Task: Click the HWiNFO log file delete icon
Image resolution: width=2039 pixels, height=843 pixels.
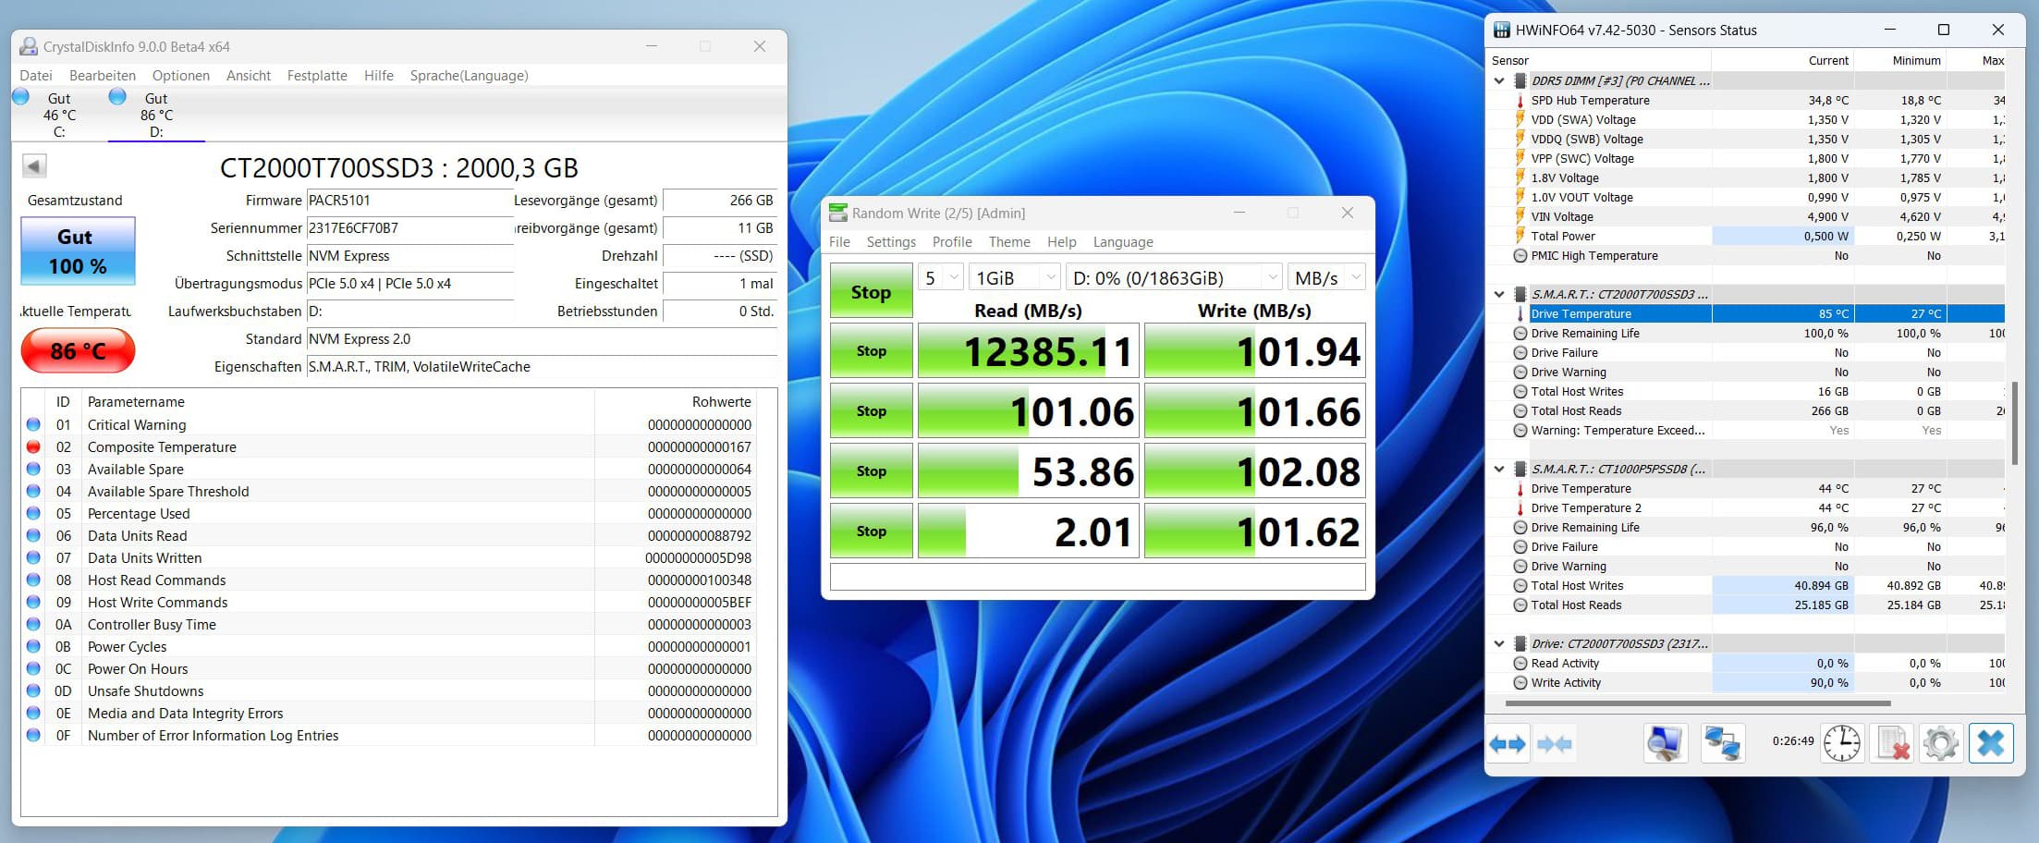Action: [x=1891, y=743]
